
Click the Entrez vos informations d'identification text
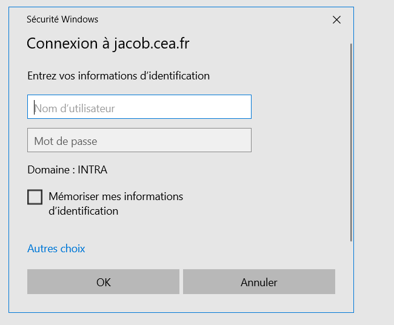tap(118, 76)
